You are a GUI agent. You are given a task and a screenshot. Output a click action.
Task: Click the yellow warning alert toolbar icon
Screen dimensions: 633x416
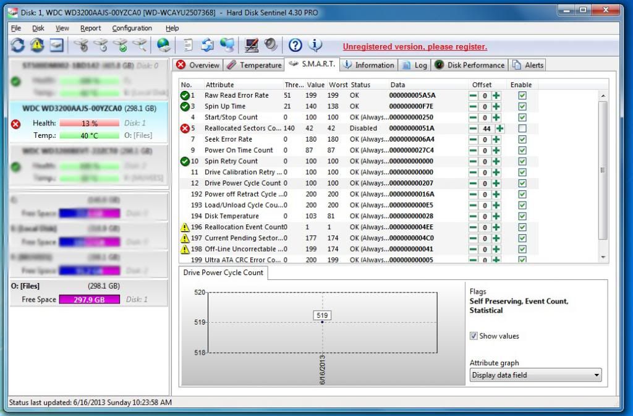coord(37,45)
